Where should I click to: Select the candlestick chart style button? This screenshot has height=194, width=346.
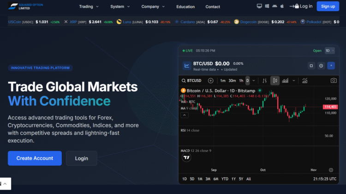tap(275, 80)
